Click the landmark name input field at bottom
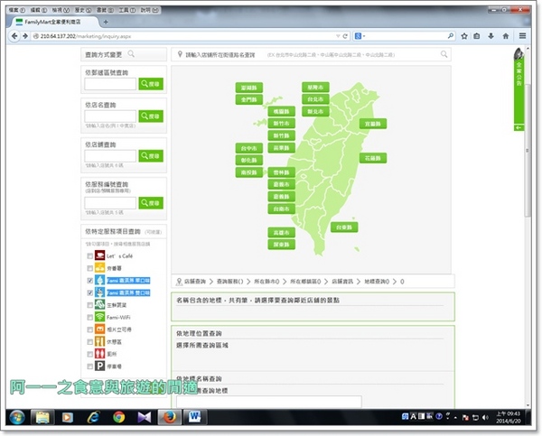Screen dimensions: 542x436 tap(269, 402)
